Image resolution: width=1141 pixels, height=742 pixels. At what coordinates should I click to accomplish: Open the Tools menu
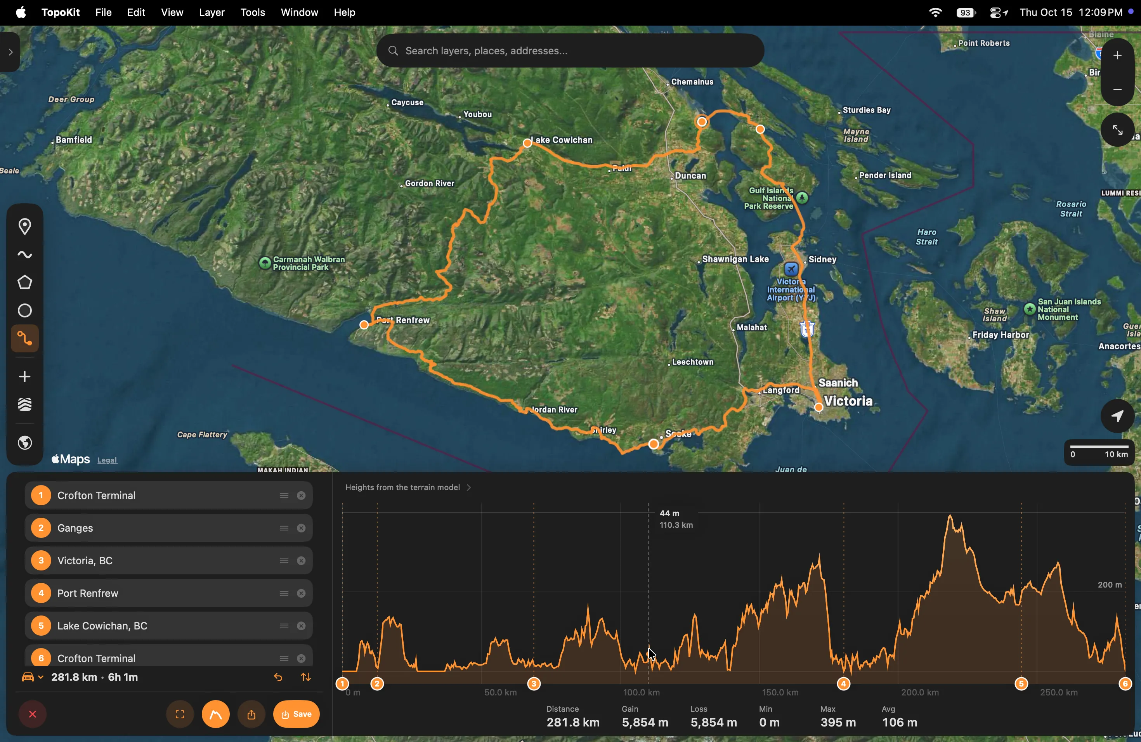(x=252, y=12)
